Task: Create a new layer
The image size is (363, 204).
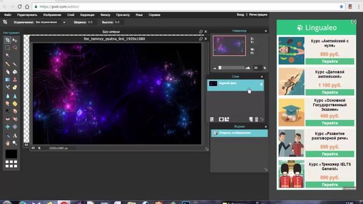Action: coord(251,120)
